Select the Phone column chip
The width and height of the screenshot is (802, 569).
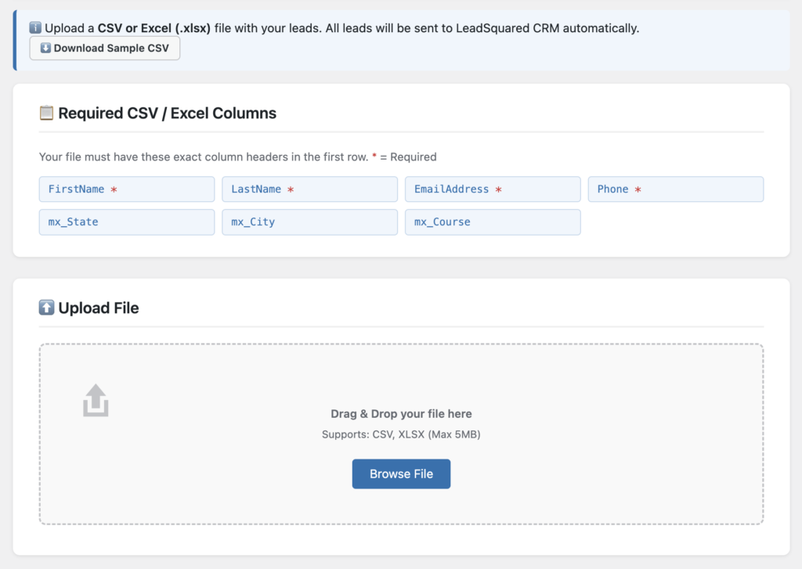675,189
